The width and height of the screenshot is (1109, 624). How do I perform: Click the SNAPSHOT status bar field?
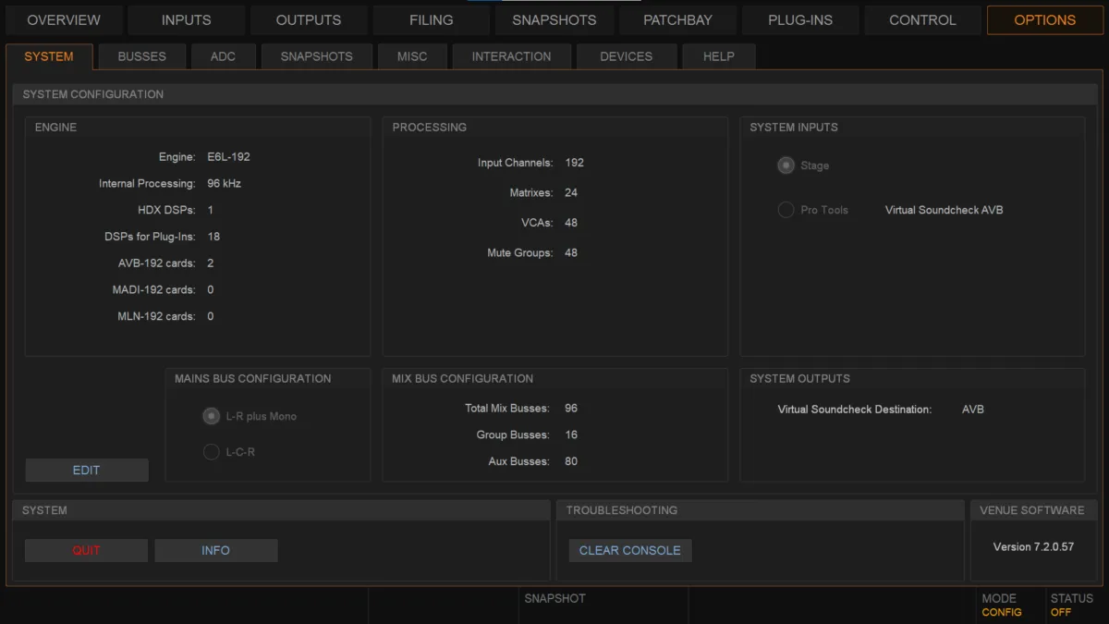(603, 606)
